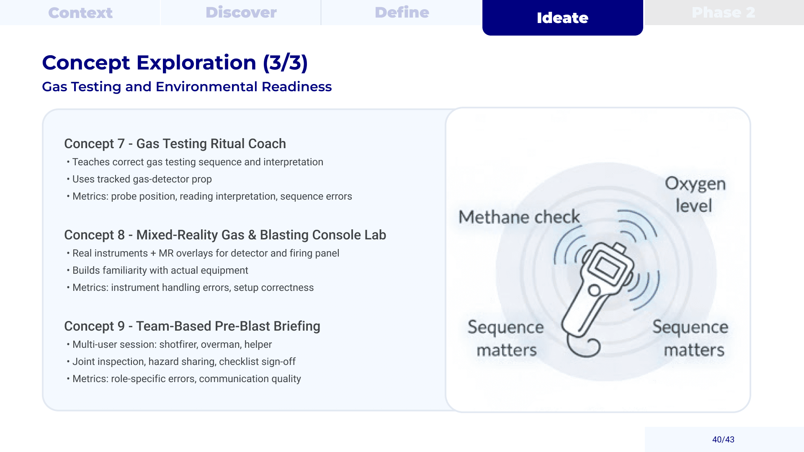
Task: Select Concept 7 Gas Testing Ritual Coach heading
Action: click(175, 144)
